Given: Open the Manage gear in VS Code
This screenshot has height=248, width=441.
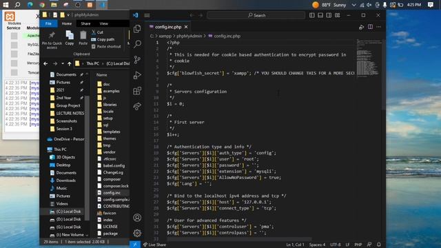Looking at the screenshot, I should (x=137, y=233).
